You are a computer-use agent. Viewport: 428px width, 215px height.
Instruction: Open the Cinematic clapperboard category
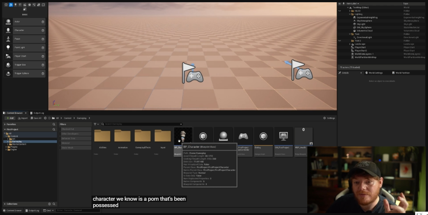tap(25, 5)
